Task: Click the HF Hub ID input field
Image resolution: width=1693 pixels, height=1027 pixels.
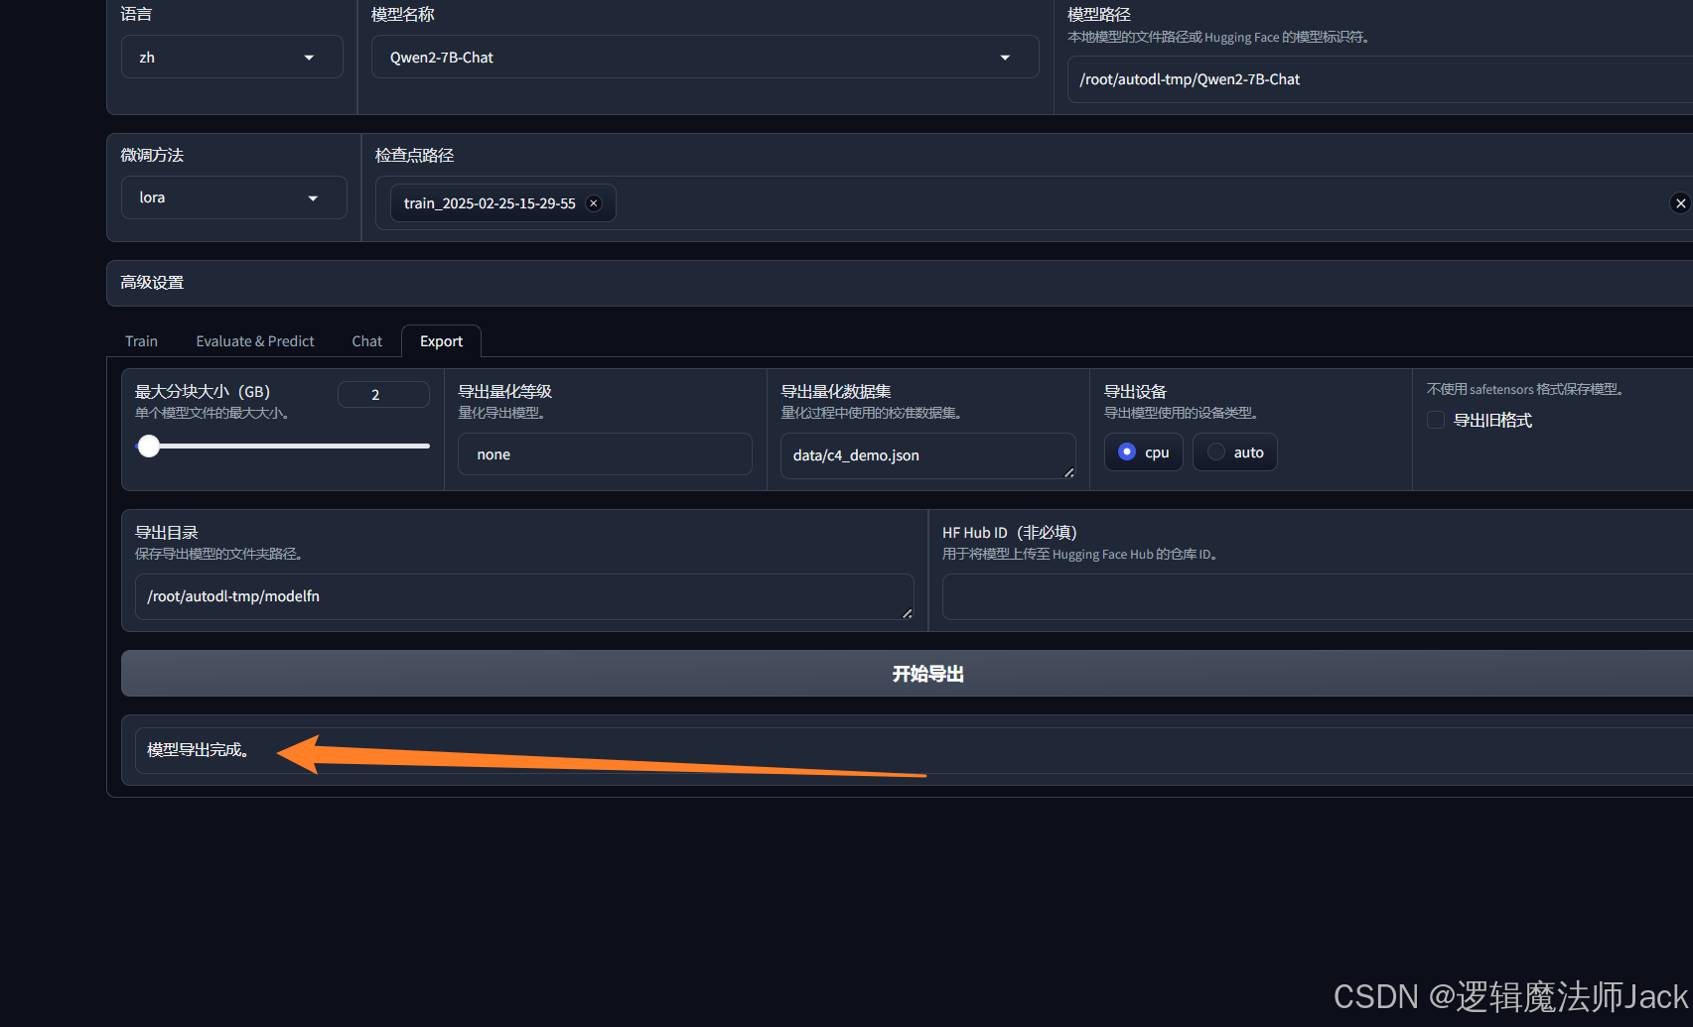Action: [x=1316, y=596]
